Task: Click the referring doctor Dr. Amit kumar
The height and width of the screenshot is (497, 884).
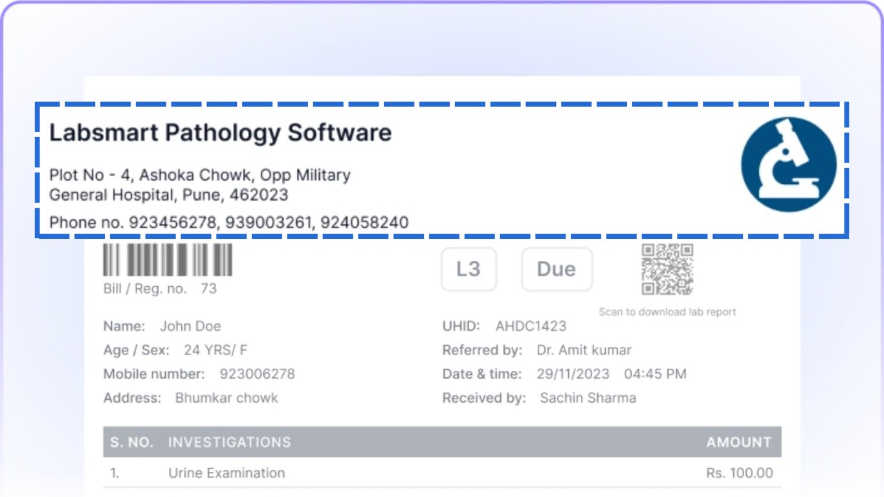Action: pyautogui.click(x=584, y=350)
